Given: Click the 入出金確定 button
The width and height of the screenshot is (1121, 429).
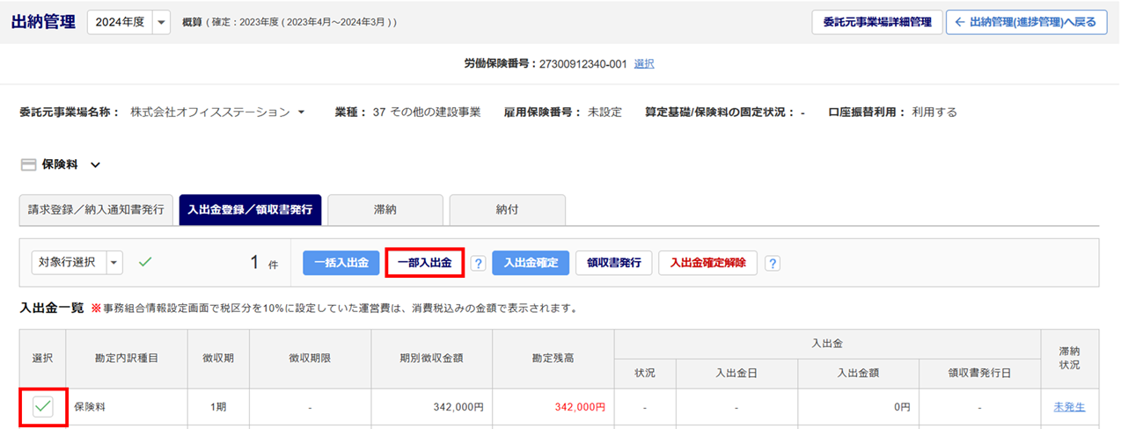Looking at the screenshot, I should [531, 263].
